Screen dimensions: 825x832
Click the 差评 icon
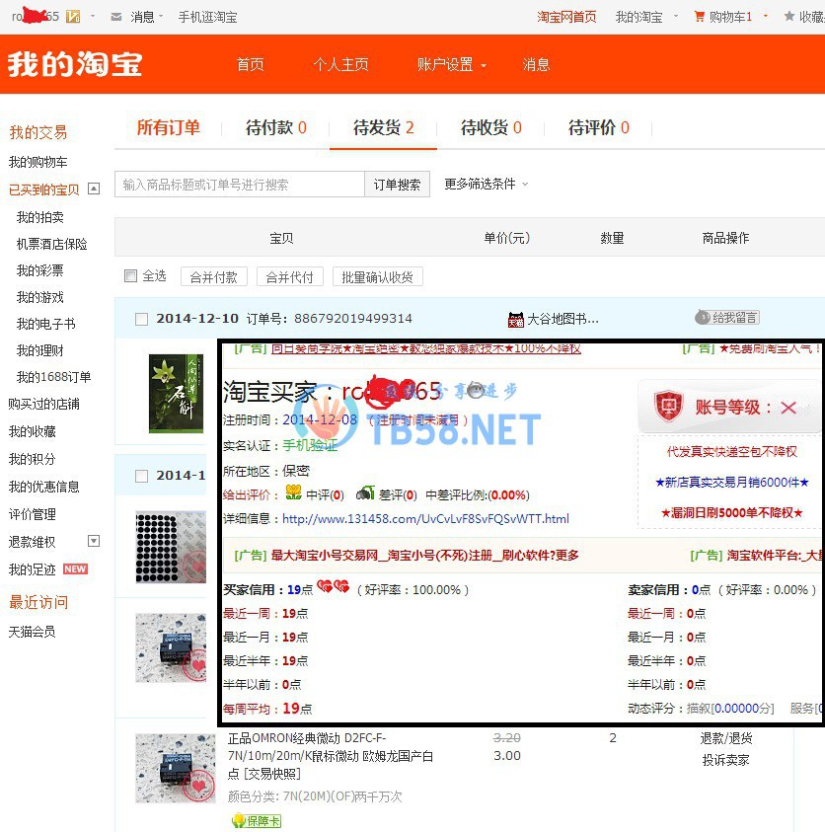tap(365, 493)
